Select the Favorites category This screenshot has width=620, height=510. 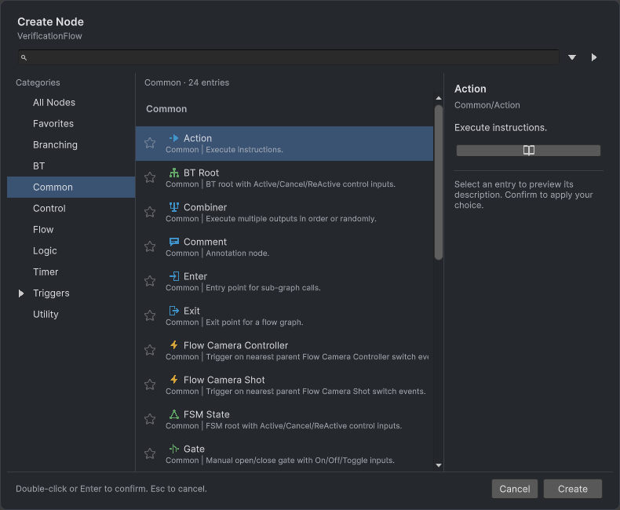click(x=71, y=124)
